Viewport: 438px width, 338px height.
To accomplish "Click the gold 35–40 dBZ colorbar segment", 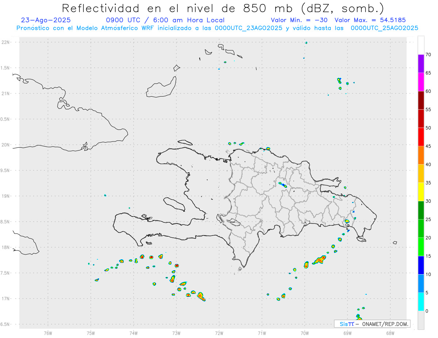I will tap(421, 174).
